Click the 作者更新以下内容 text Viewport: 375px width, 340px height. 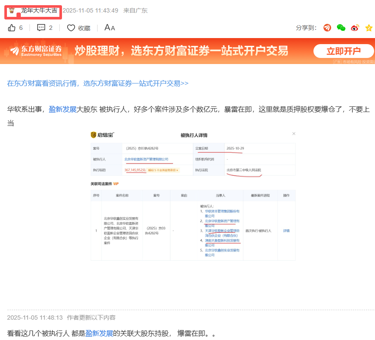(x=91, y=318)
